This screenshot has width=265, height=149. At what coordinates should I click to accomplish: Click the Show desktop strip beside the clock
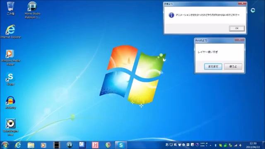pos(263,145)
